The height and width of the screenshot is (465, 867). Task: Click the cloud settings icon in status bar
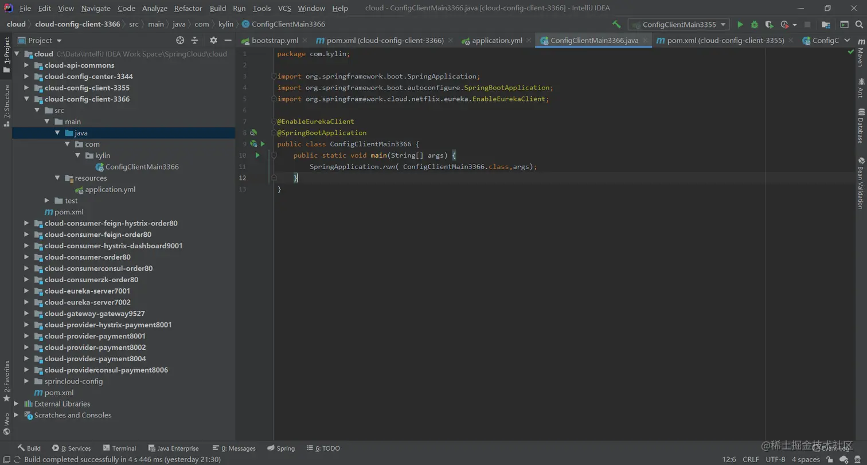pos(843,459)
